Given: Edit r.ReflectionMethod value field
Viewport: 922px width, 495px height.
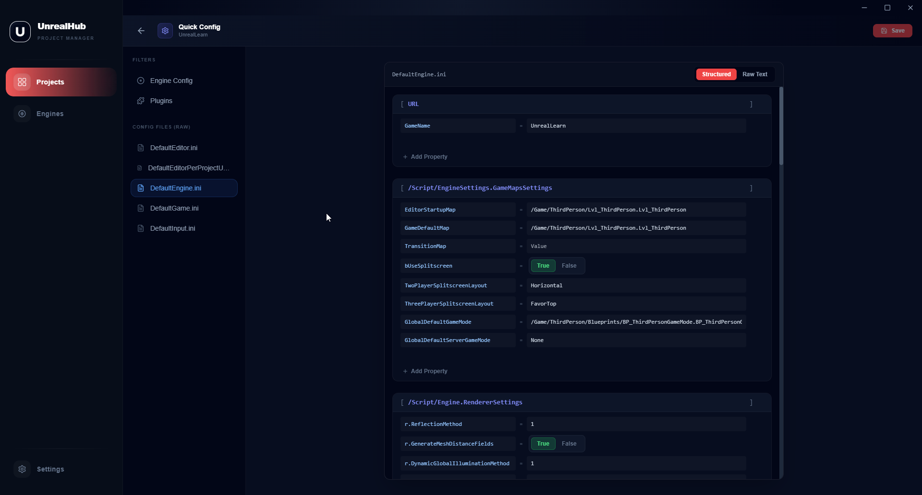Looking at the screenshot, I should pos(636,424).
